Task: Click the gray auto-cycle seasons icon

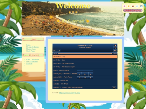Action: (141, 6)
